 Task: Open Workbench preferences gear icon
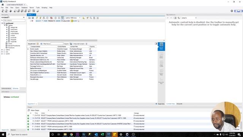click(x=232, y=11)
